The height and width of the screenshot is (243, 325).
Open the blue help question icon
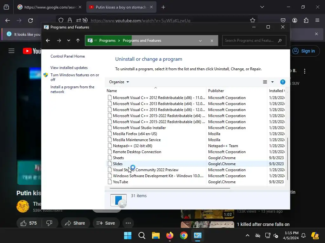click(x=283, y=82)
